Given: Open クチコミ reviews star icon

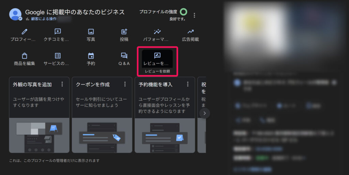Looking at the screenshot, I should pyautogui.click(x=58, y=32).
